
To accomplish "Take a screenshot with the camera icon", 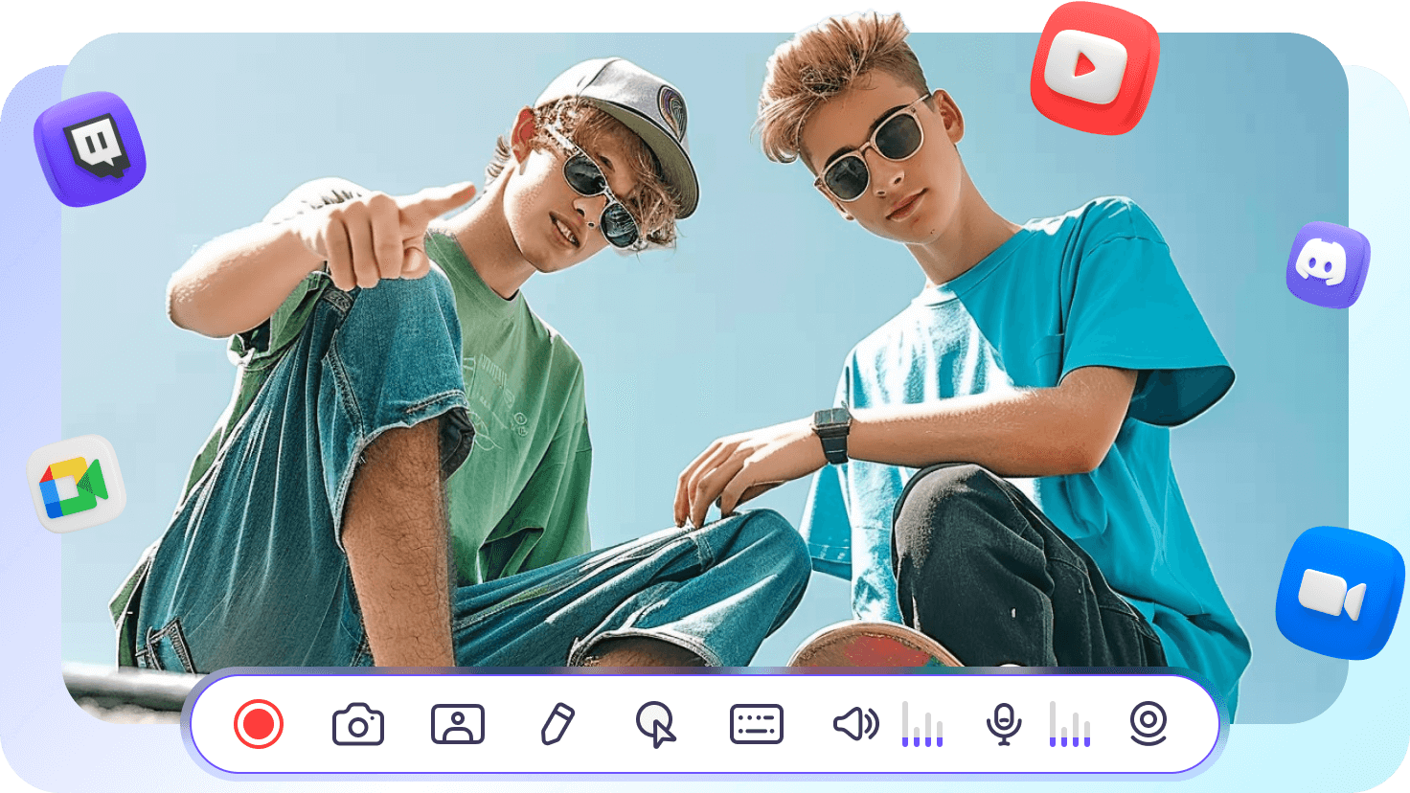I will click(358, 725).
